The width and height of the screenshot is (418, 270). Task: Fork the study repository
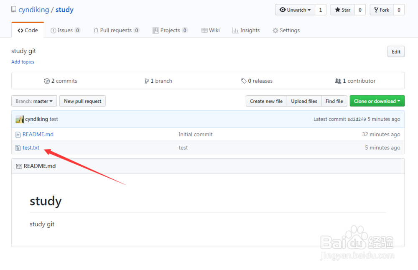coord(382,10)
